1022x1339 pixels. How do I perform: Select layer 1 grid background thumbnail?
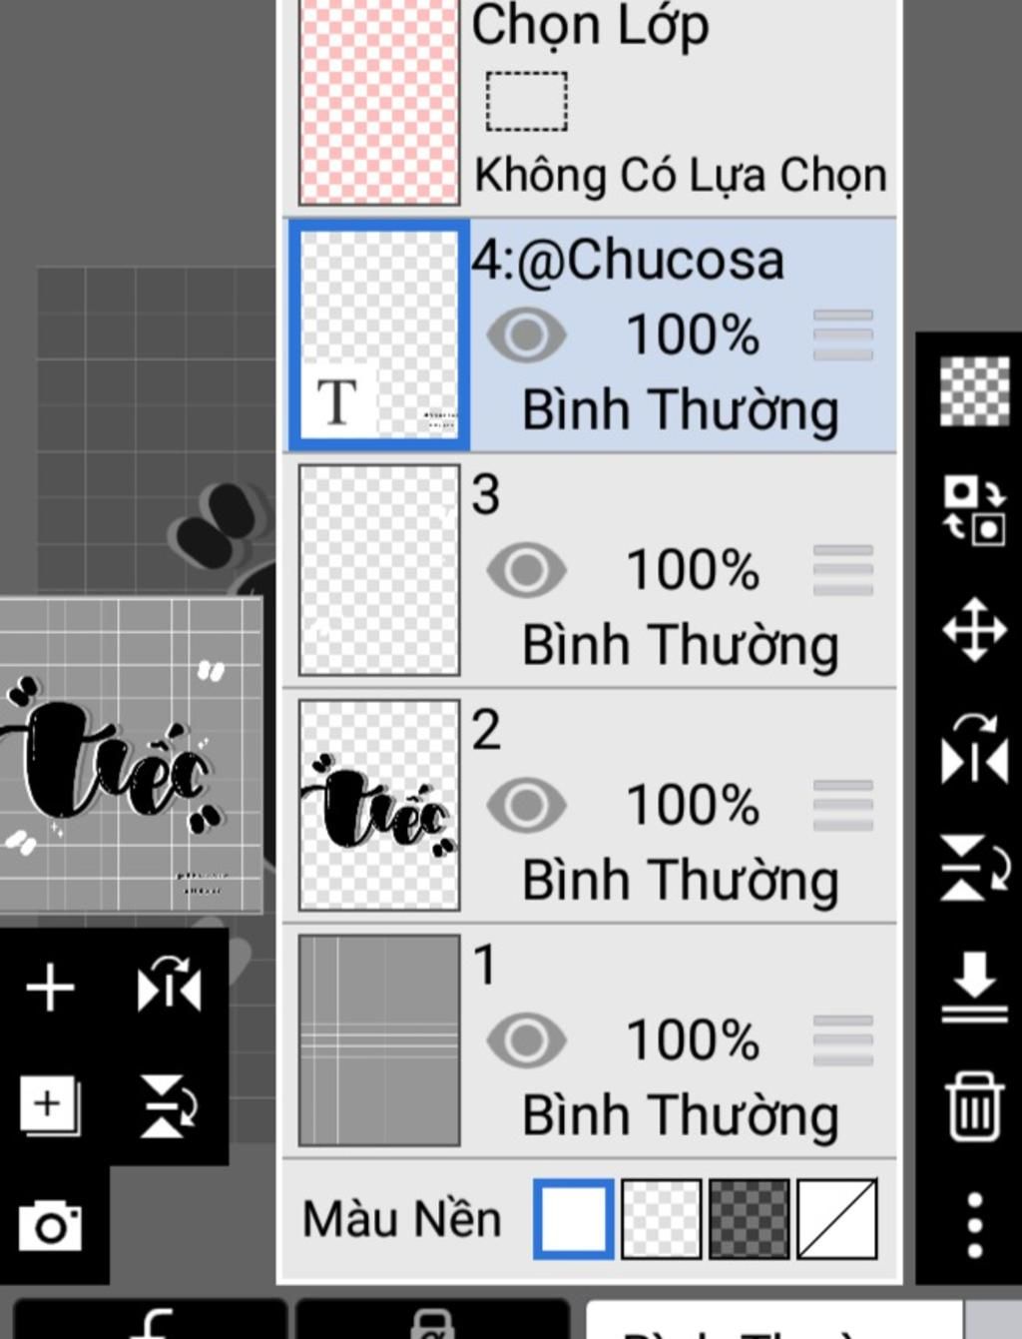pyautogui.click(x=379, y=1040)
